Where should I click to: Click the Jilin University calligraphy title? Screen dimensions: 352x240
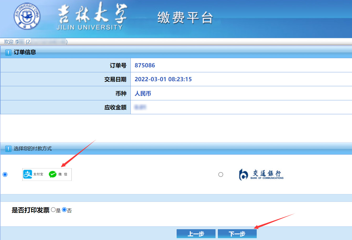click(x=92, y=16)
